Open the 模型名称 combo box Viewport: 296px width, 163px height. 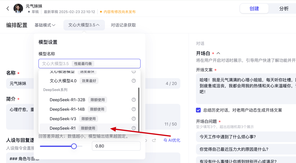click(89, 64)
